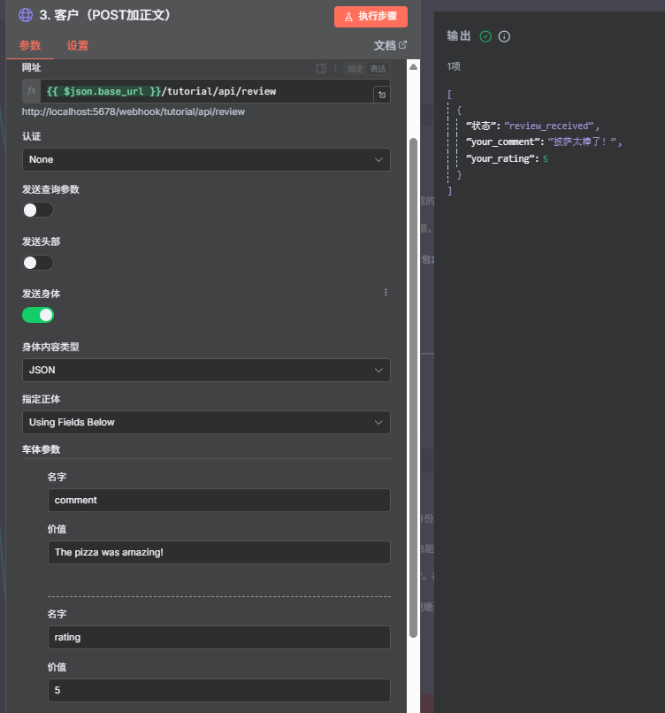Click the fx expression icon in URL field
The height and width of the screenshot is (713, 665).
[31, 90]
